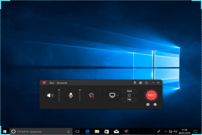The height and width of the screenshot is (135, 202).
Task: Open File Explorer from taskbar
Action: (97, 131)
